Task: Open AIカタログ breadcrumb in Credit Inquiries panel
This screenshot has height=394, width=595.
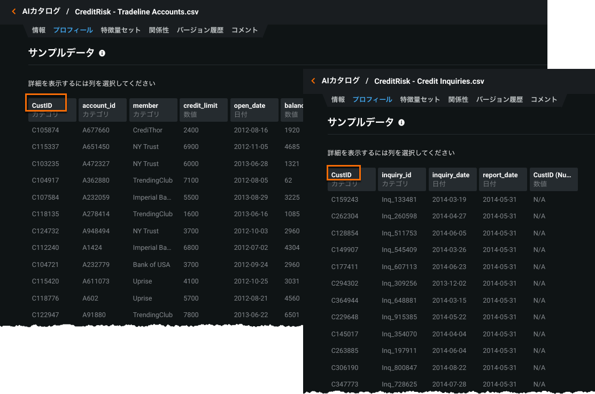Action: (x=341, y=81)
